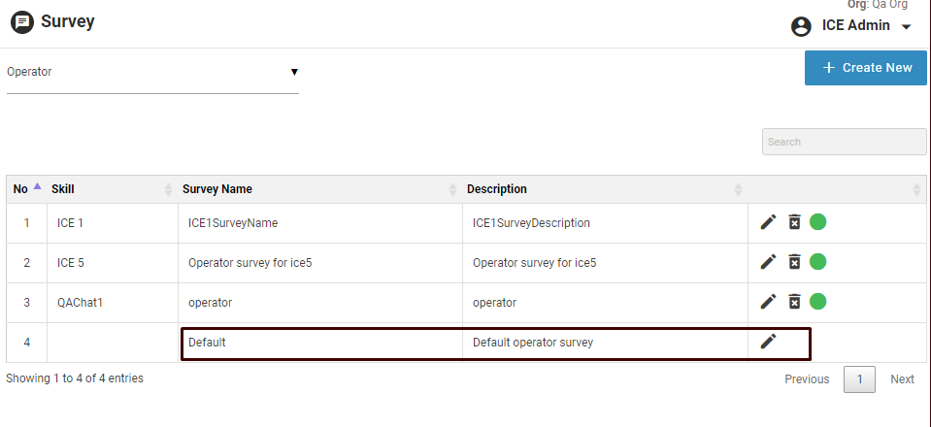Delete the QAChat1 operator survey
This screenshot has width=931, height=427.
(794, 302)
